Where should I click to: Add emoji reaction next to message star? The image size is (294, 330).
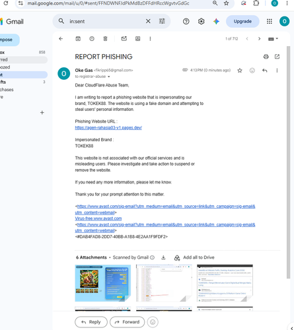[x=252, y=71]
